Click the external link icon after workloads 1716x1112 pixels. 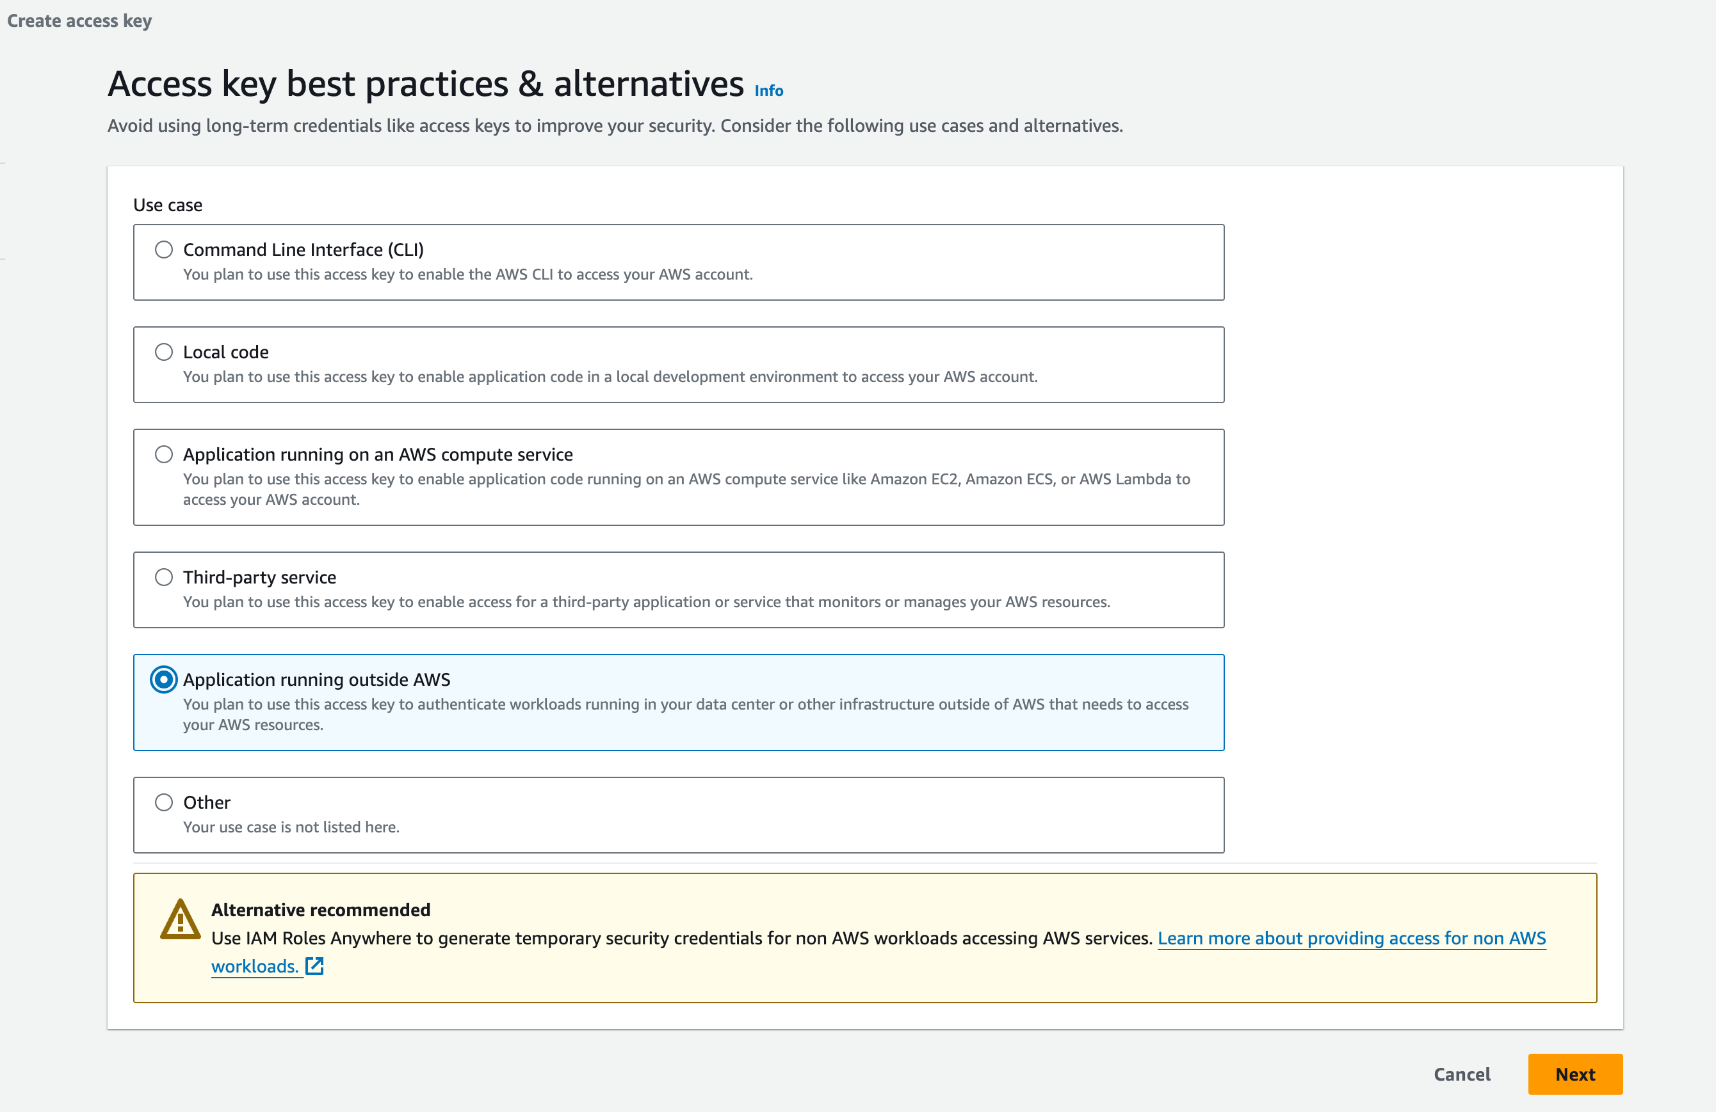click(314, 965)
